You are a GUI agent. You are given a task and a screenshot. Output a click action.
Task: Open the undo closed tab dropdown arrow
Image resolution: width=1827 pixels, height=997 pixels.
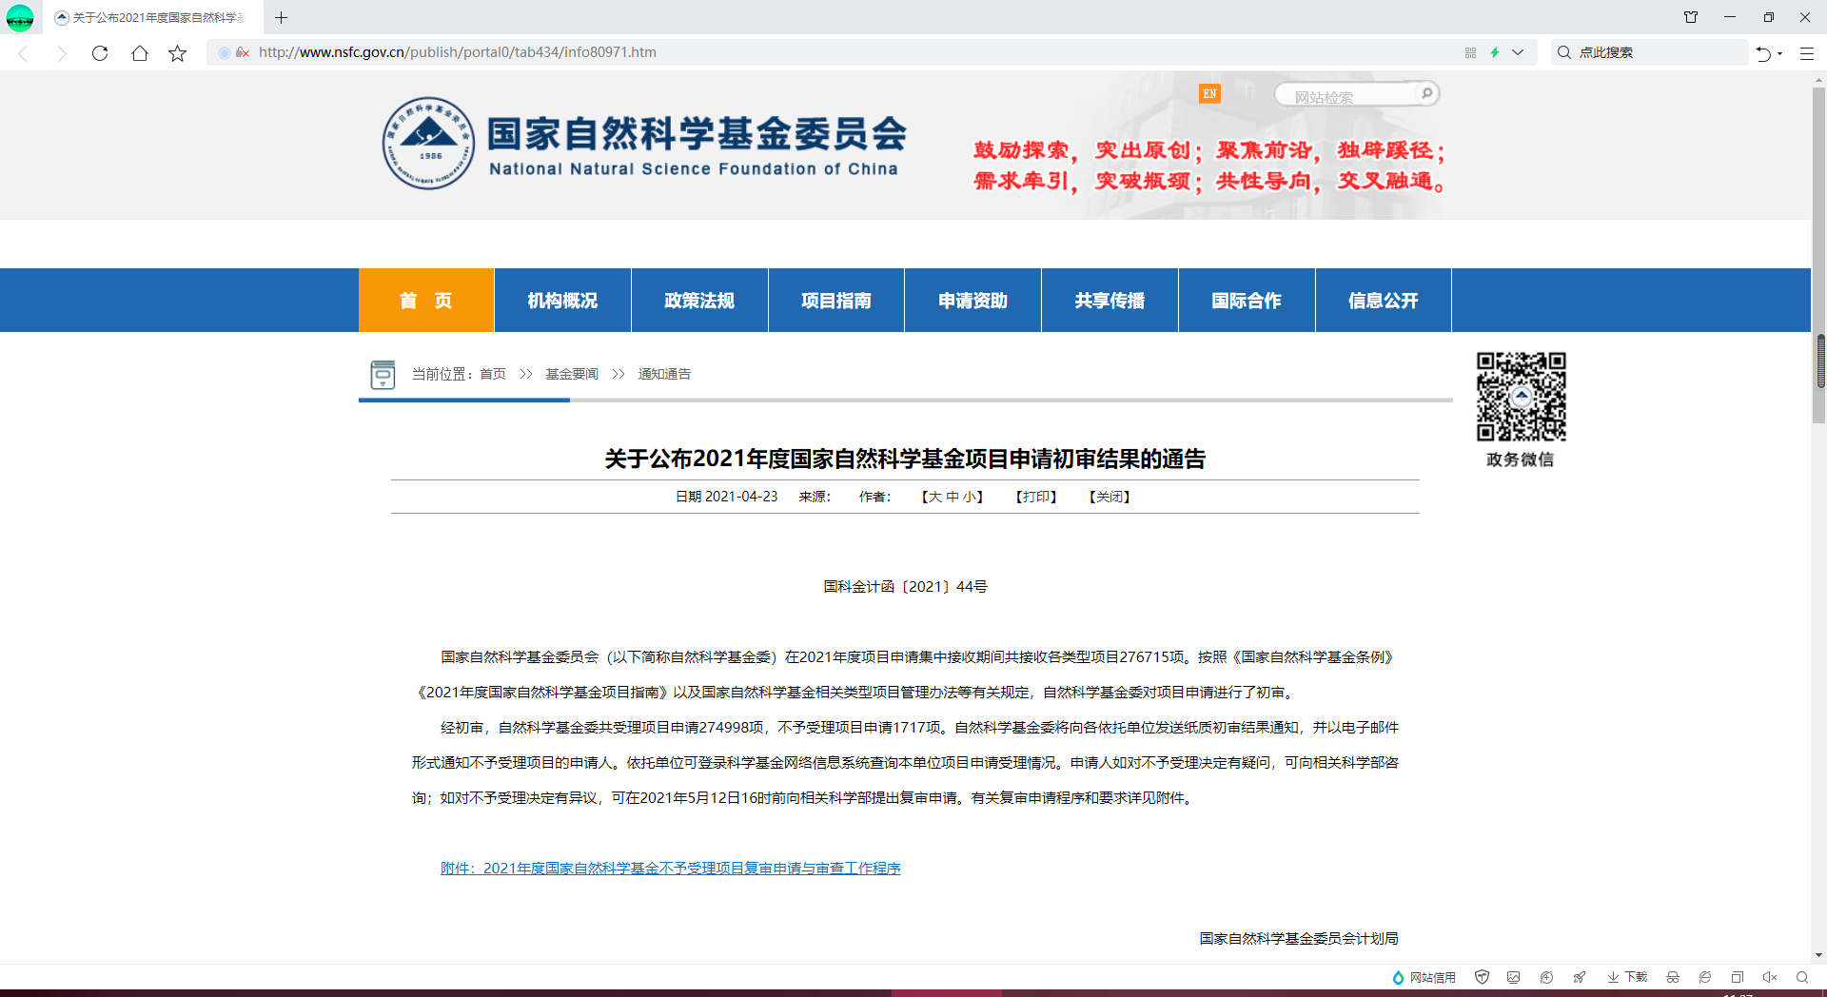1780,53
